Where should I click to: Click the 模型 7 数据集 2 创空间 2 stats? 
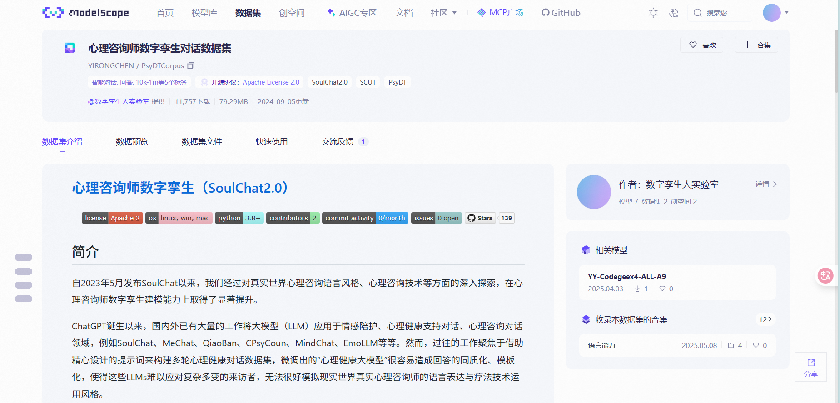pyautogui.click(x=657, y=201)
